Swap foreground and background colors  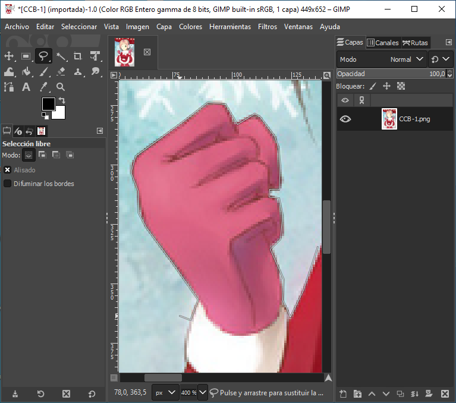coord(62,100)
